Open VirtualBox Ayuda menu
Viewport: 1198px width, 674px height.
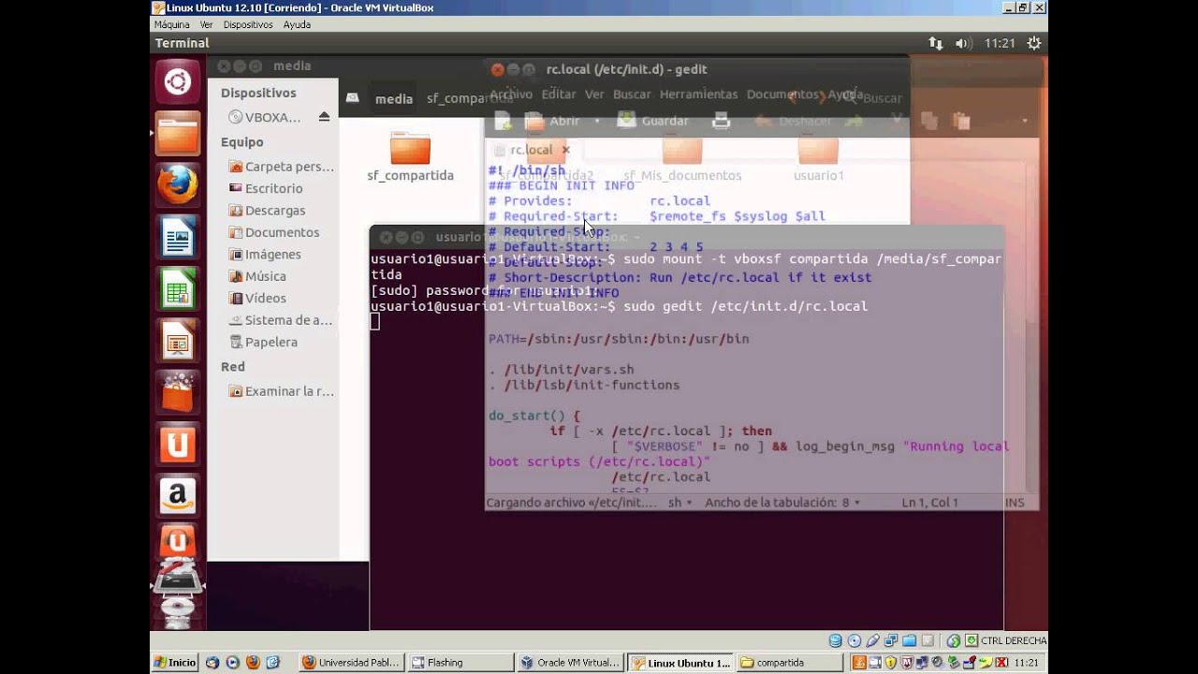click(x=296, y=24)
